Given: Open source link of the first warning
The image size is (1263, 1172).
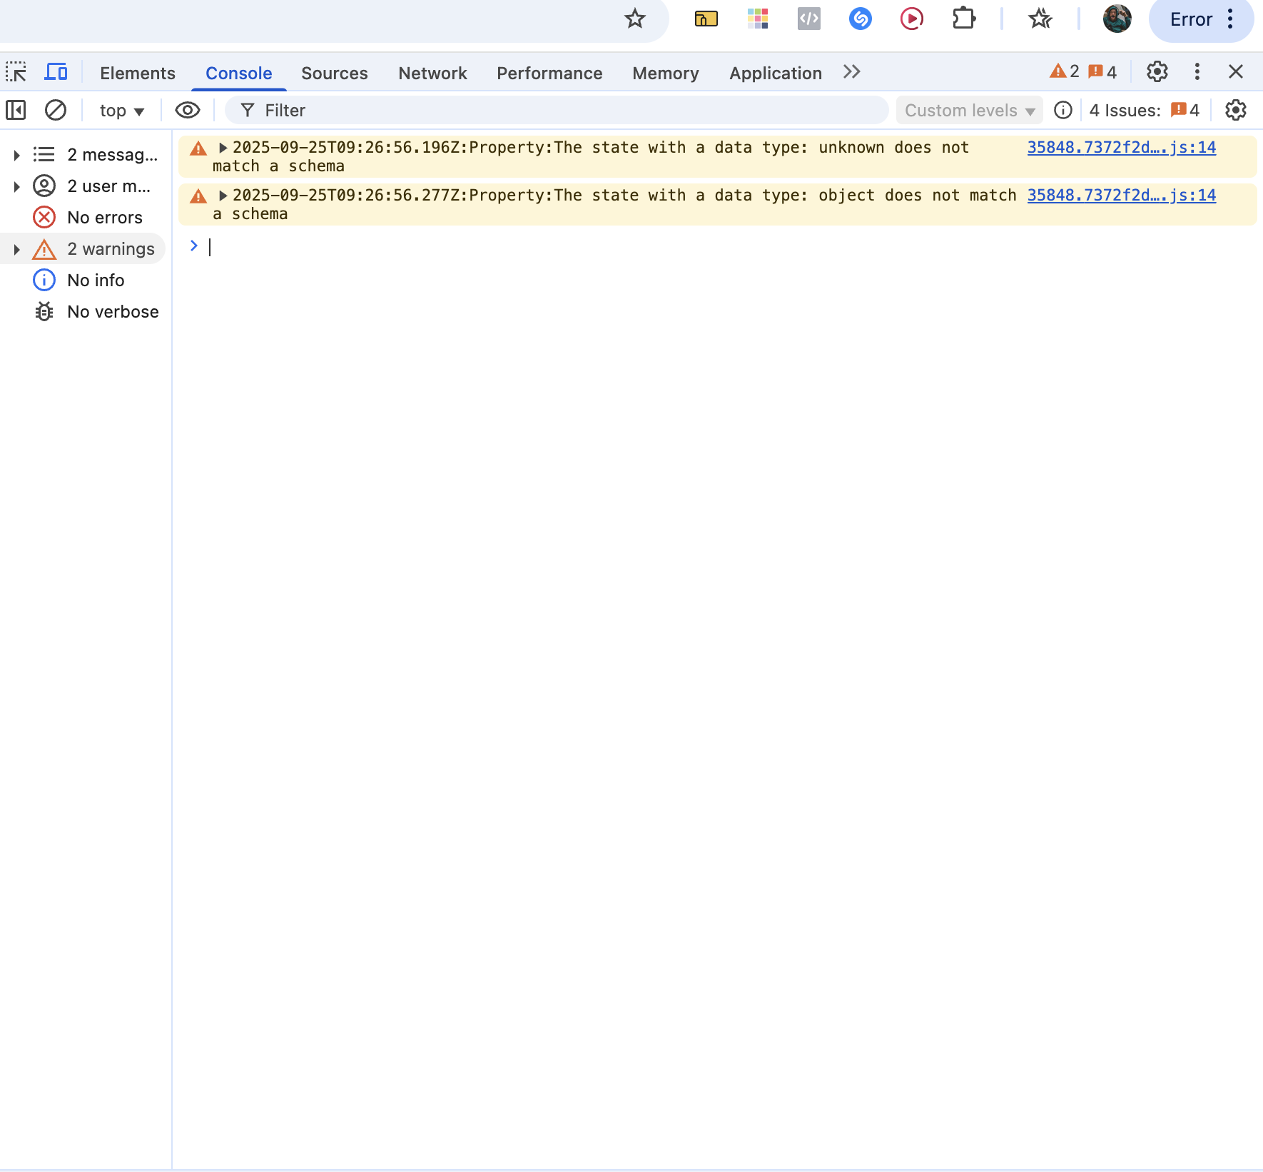Looking at the screenshot, I should coord(1121,147).
